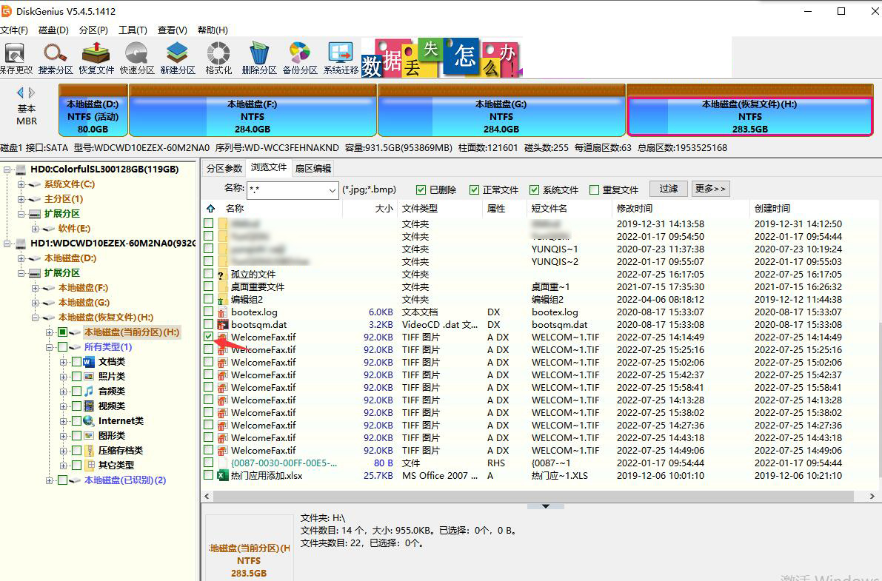Uncheck the first WelcomeFax.tif file
Viewport: 882px width, 581px height.
(x=208, y=337)
